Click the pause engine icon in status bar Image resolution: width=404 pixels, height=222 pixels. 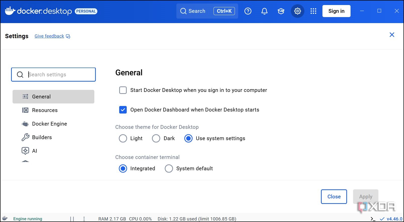[72, 219]
